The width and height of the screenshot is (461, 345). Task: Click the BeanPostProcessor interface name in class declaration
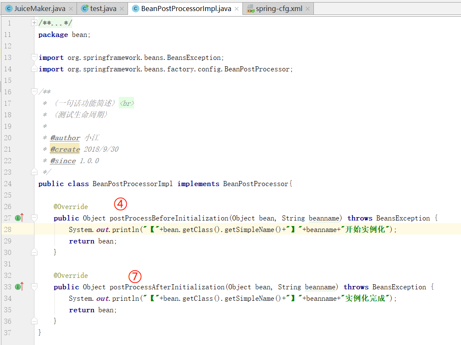(x=255, y=184)
